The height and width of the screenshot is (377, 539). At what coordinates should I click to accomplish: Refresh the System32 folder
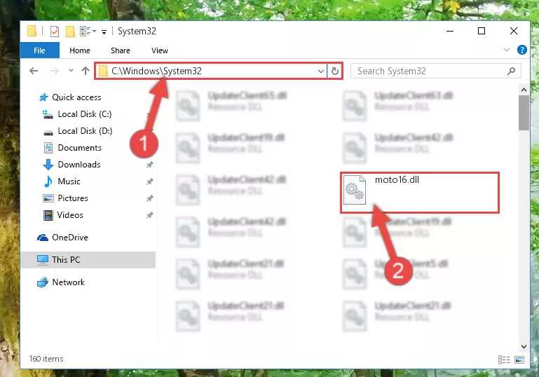(x=334, y=71)
